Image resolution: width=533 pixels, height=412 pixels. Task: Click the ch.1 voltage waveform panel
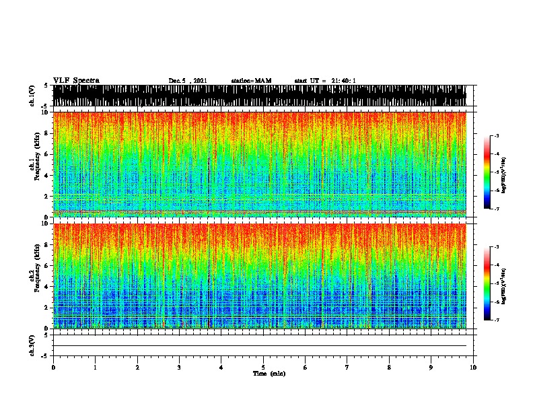click(260, 96)
